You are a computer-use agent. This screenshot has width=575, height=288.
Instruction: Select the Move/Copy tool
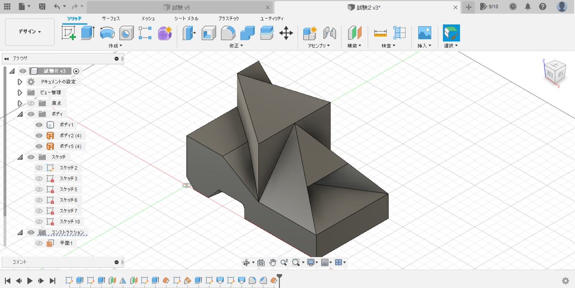pyautogui.click(x=286, y=33)
